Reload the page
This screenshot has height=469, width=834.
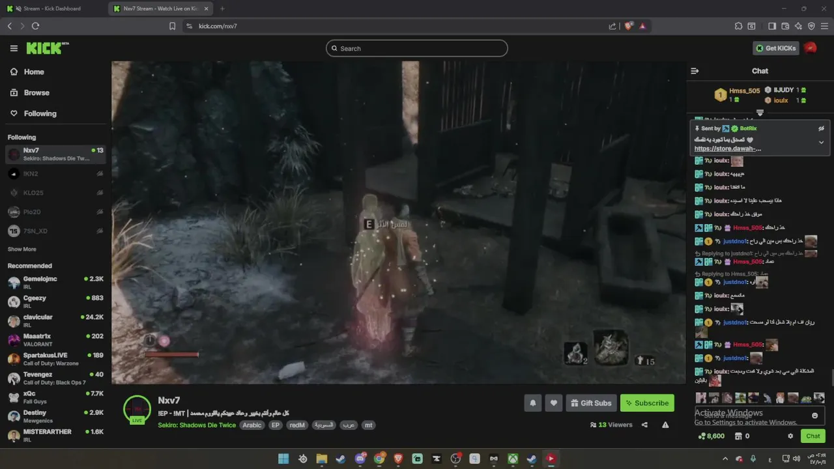pos(35,26)
